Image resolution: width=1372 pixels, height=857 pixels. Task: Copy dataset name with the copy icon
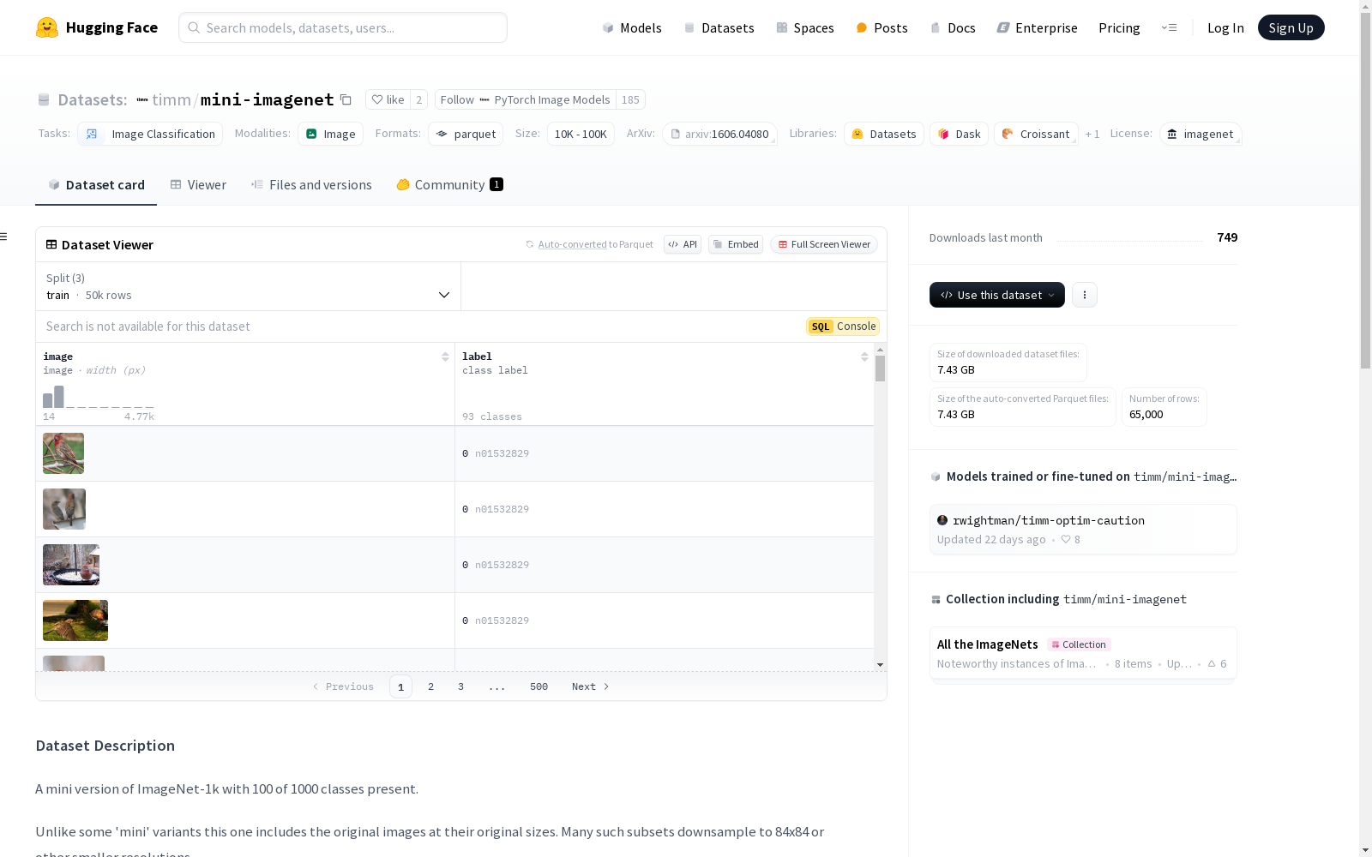click(346, 99)
